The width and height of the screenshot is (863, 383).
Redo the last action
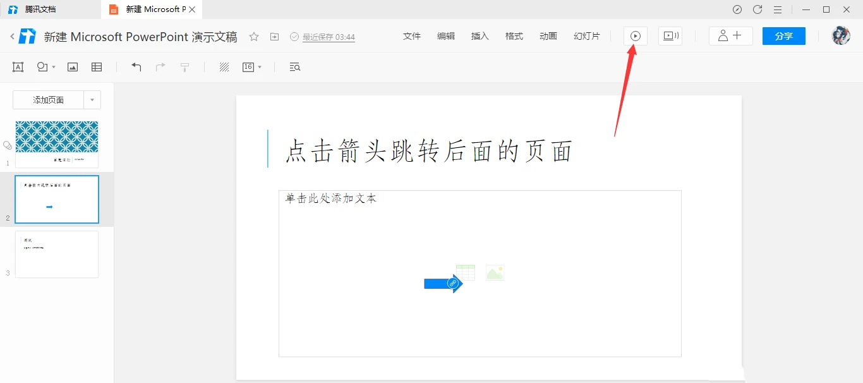pos(160,67)
